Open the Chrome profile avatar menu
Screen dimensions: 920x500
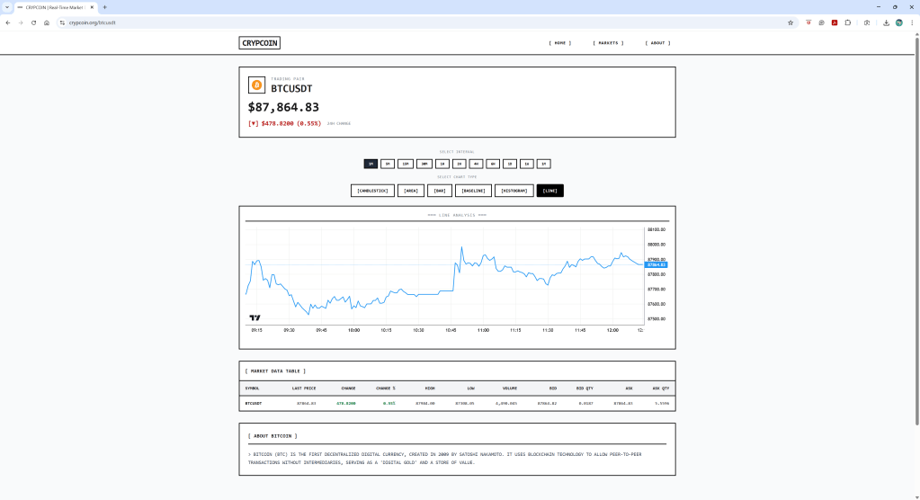coord(898,22)
